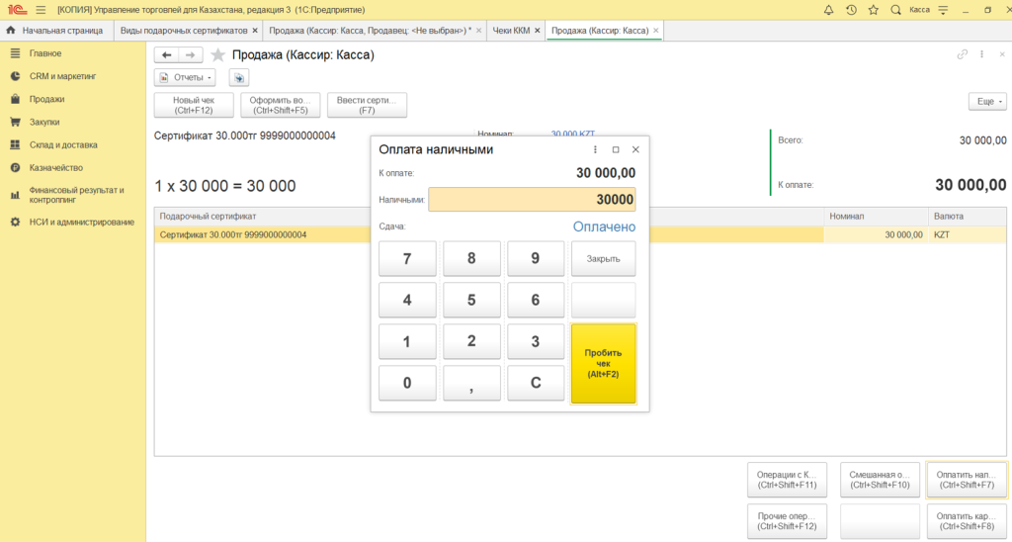This screenshot has width=1012, height=542.
Task: Expand the Отчеты dropdown
Action: [185, 77]
